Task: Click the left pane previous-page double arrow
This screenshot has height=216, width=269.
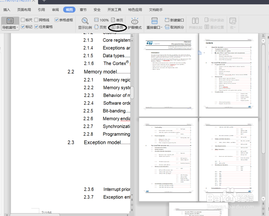Action: click(x=132, y=200)
